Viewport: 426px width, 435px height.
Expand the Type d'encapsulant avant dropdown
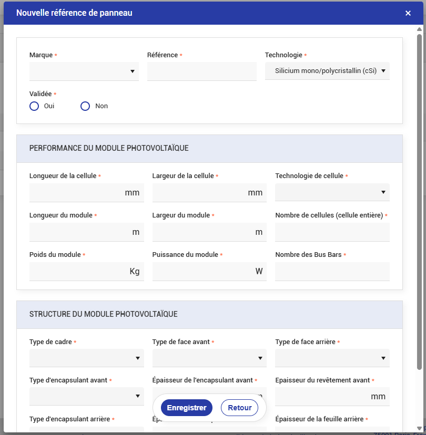[86, 396]
